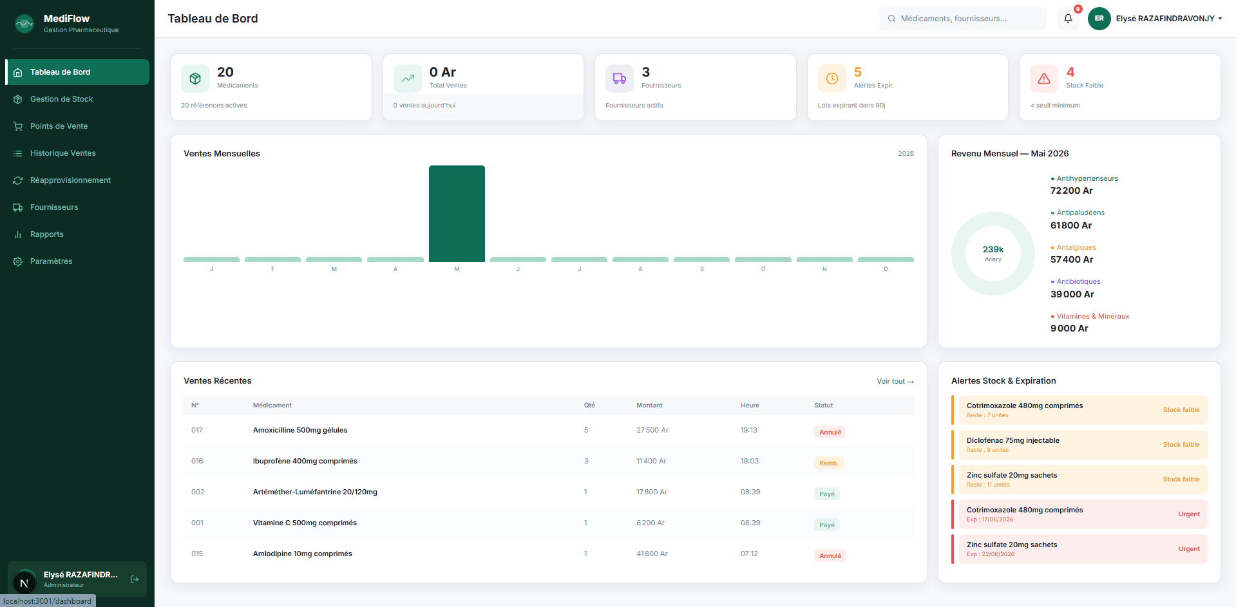Click Payé badge for Vitamine C row
The width and height of the screenshot is (1236, 607).
[x=827, y=525]
